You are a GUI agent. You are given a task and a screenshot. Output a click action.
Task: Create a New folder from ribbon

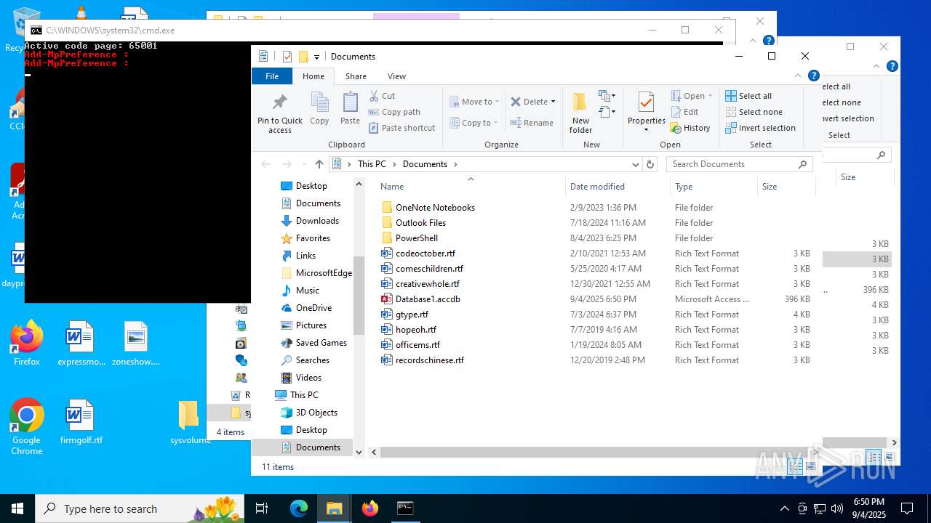[580, 113]
